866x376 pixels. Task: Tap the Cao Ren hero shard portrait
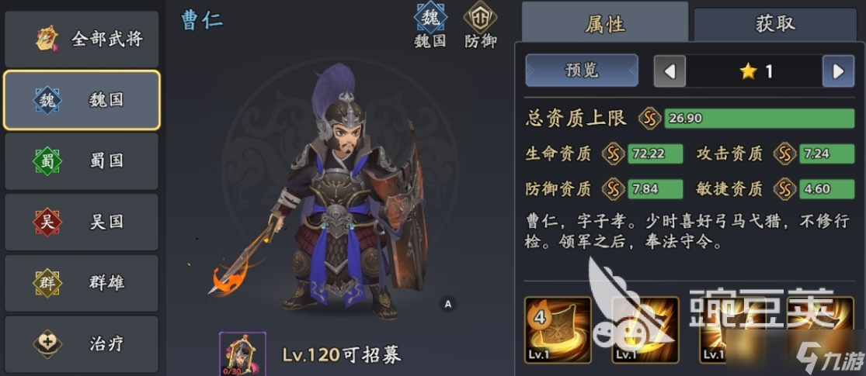(x=242, y=354)
